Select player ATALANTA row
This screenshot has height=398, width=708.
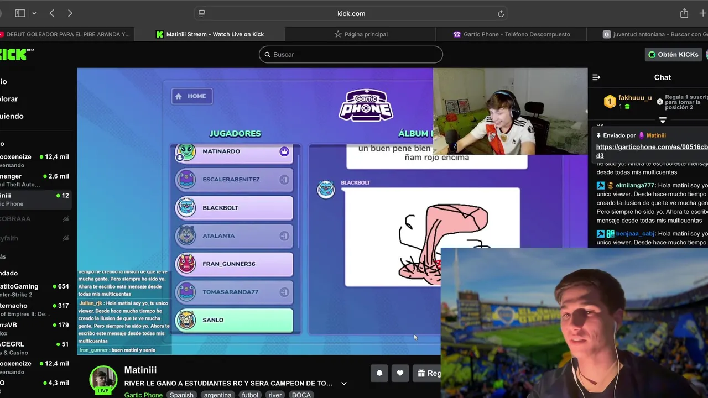coord(234,235)
